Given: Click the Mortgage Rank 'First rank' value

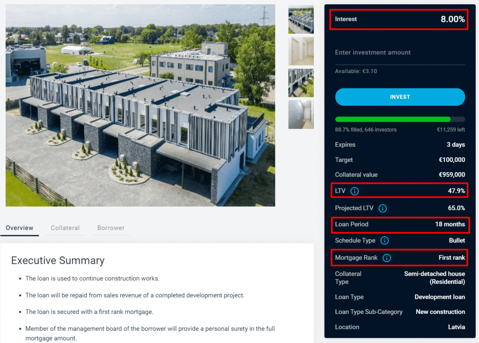Looking at the screenshot, I should point(452,257).
